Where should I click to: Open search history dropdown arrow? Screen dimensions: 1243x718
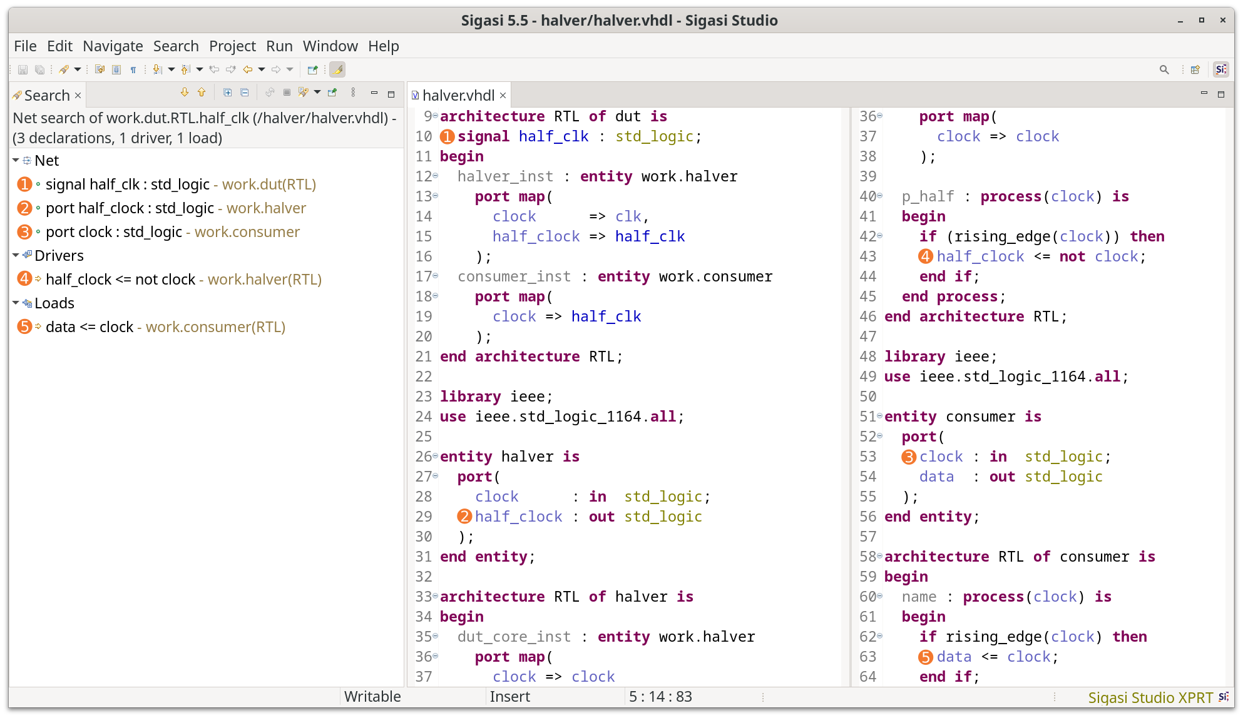317,93
